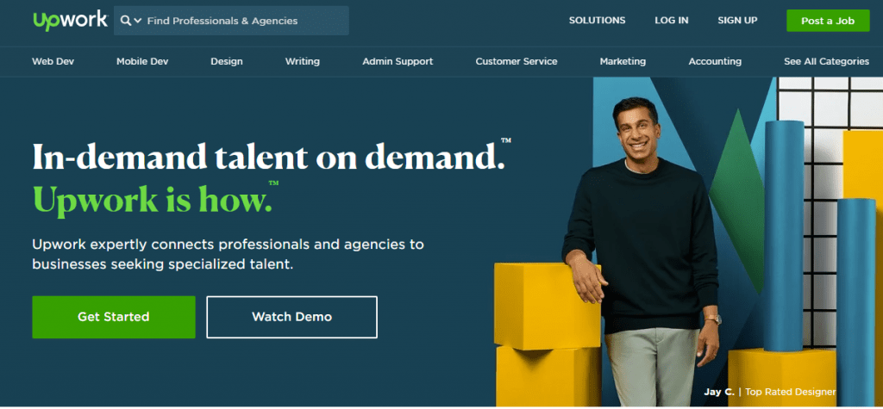This screenshot has height=409, width=883.
Task: Select Customer Service category
Action: [517, 61]
